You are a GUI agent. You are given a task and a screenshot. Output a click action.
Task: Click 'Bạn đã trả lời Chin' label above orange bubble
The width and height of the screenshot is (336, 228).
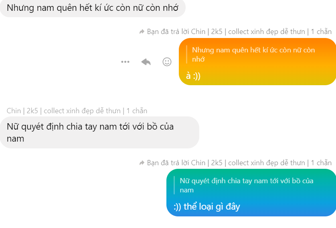pos(176,32)
